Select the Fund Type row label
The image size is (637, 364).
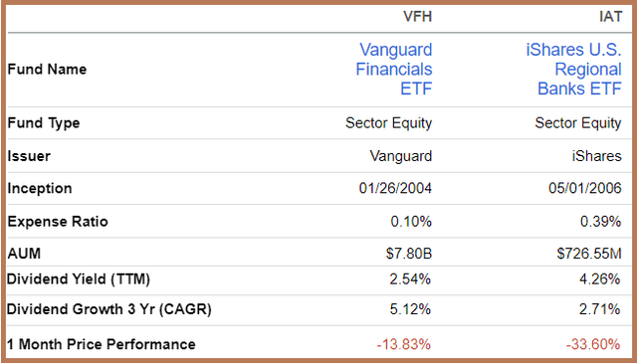point(44,123)
